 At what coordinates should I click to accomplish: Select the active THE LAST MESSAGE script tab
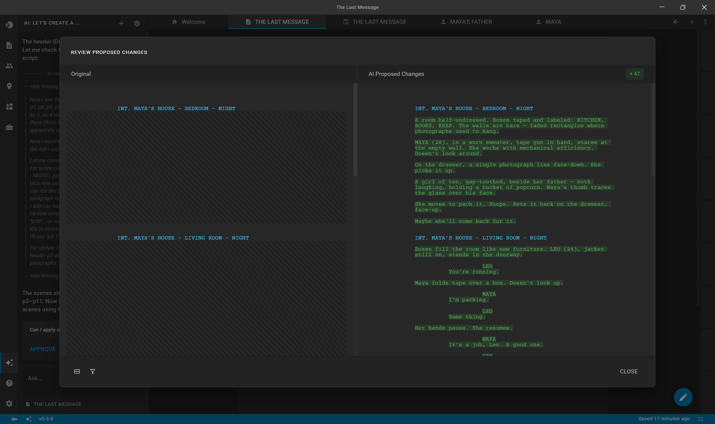(277, 22)
